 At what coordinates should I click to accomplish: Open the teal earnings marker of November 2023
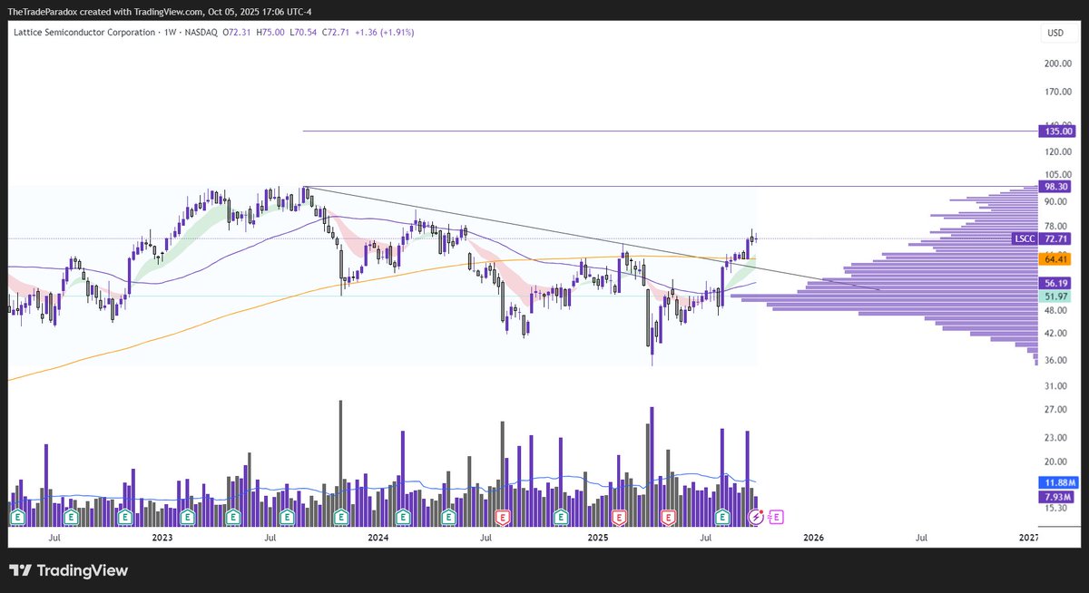click(x=341, y=518)
